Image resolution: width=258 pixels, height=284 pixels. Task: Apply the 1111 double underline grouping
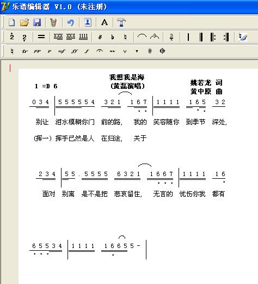pos(83,37)
